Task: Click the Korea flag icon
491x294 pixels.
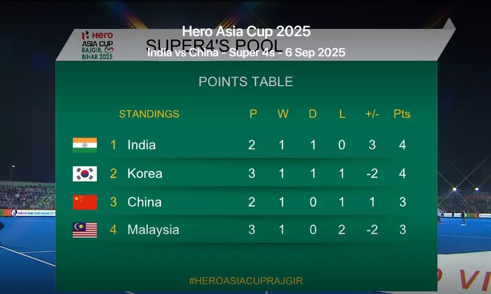Action: pos(85,173)
